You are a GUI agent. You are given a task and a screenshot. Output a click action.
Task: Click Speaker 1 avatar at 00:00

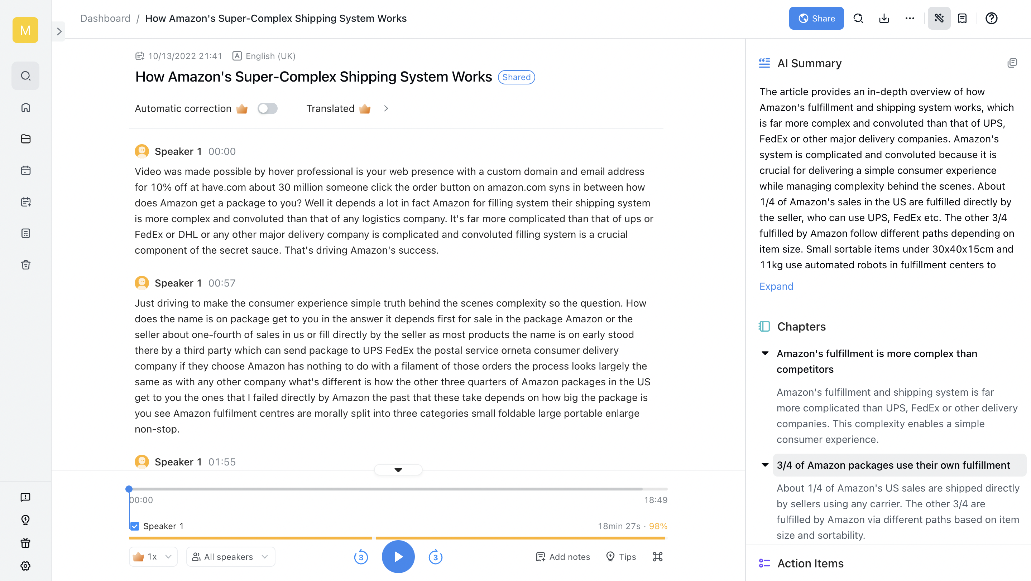pyautogui.click(x=142, y=151)
